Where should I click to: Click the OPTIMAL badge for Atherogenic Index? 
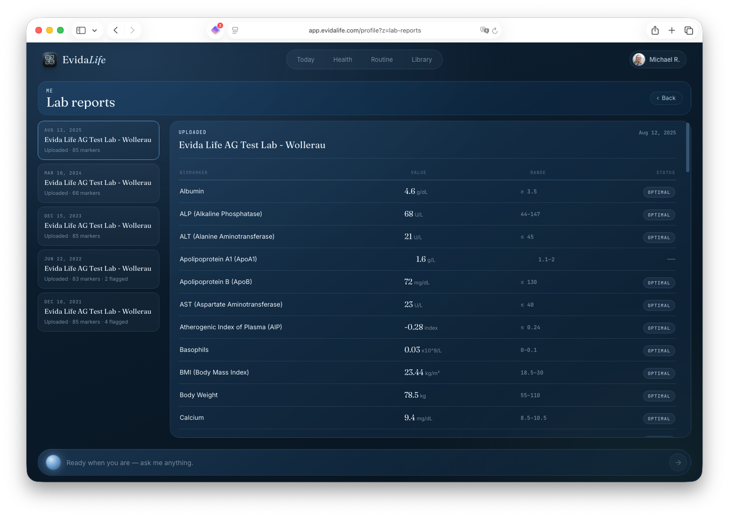(x=659, y=328)
